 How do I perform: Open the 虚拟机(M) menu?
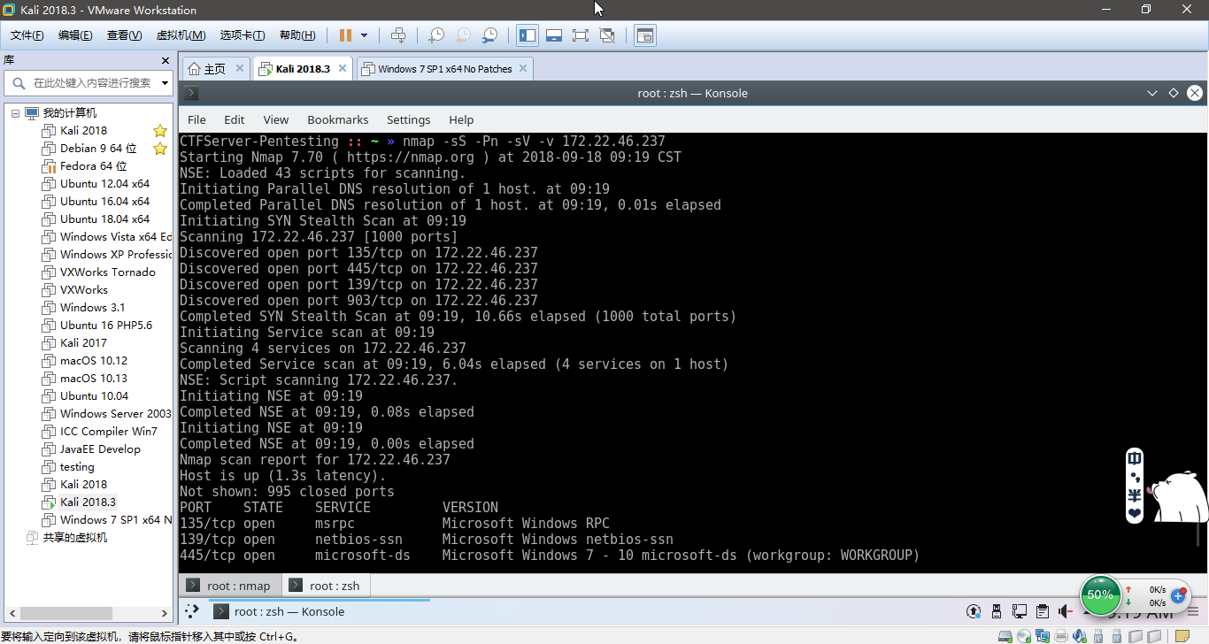(x=181, y=35)
